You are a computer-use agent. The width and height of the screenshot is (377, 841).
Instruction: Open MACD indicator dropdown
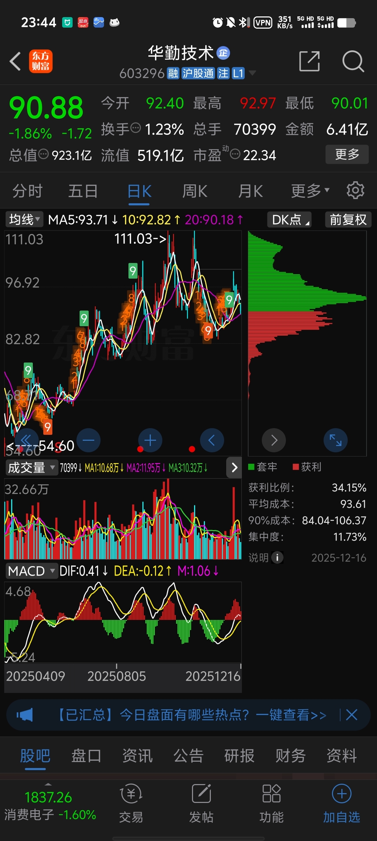coord(31,571)
